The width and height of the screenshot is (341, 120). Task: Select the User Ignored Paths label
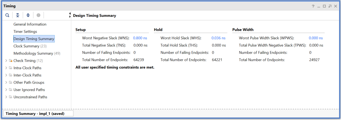coord(29,89)
